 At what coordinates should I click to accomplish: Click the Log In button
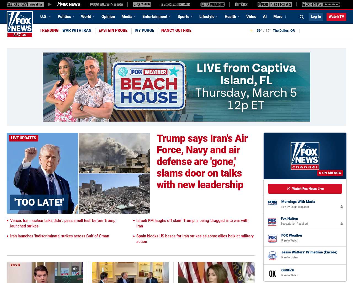click(x=316, y=17)
